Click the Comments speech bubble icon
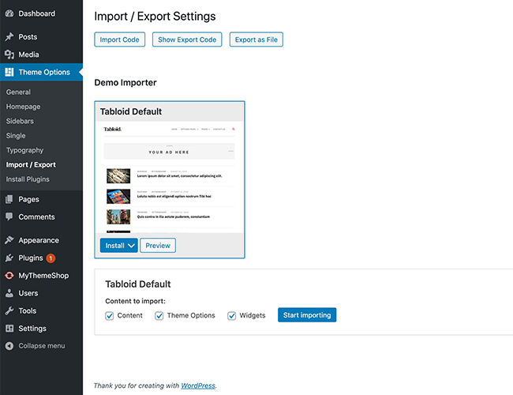Image resolution: width=513 pixels, height=395 pixels. [x=9, y=216]
